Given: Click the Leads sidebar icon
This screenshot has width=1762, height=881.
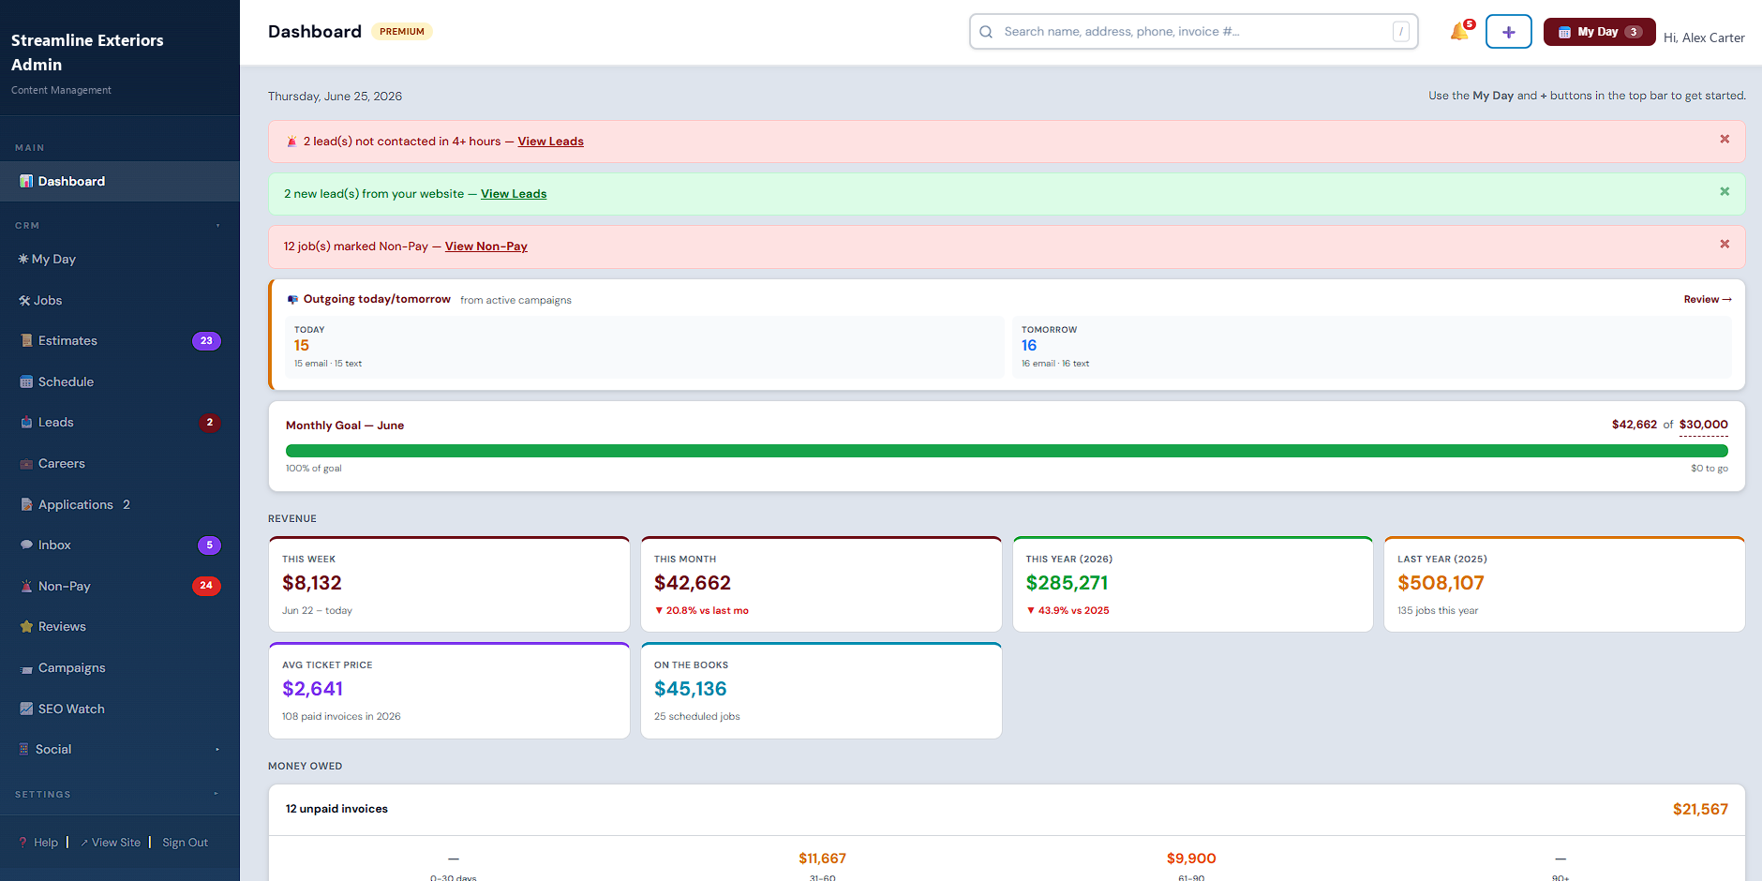Looking at the screenshot, I should pyautogui.click(x=26, y=422).
